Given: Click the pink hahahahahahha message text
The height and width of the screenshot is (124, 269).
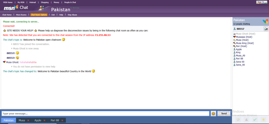Looking at the screenshot, I should click(x=28, y=62).
